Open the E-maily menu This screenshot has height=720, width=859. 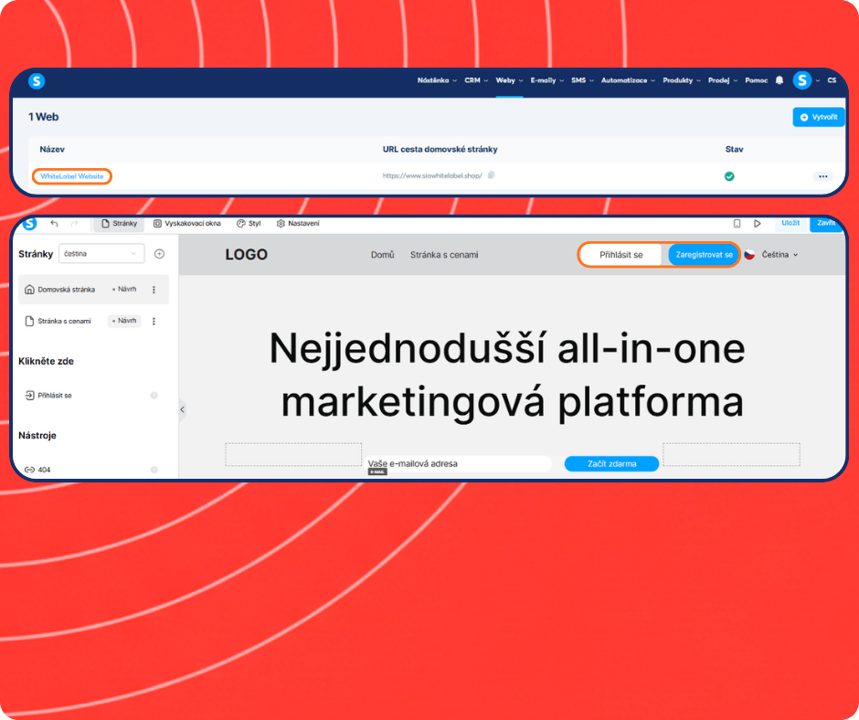[x=546, y=80]
